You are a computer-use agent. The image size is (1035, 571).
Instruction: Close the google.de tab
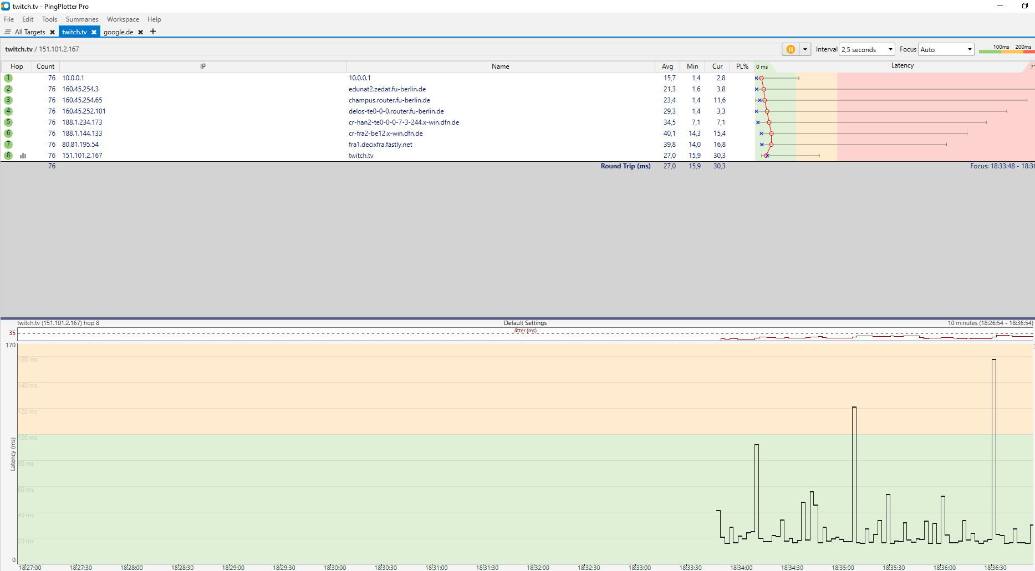pos(141,32)
